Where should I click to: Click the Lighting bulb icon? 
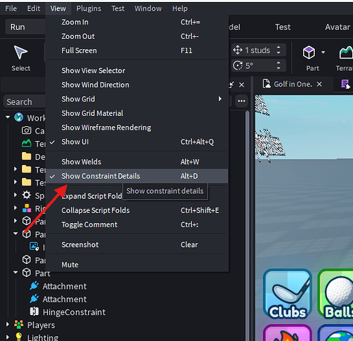pyautogui.click(x=18, y=337)
